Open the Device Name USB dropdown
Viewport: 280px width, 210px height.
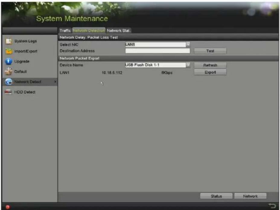tap(188, 65)
